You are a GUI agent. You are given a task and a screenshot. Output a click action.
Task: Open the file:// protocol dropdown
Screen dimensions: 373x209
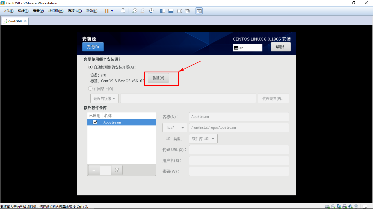[x=175, y=127]
